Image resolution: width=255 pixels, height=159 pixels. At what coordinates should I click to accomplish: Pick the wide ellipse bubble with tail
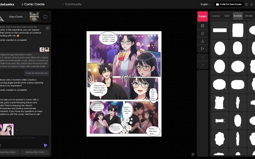238,66
